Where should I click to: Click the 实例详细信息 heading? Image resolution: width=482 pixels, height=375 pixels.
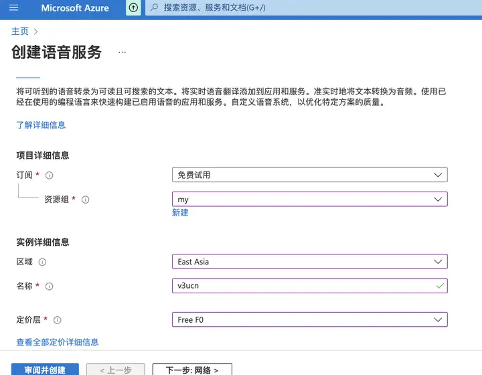(x=43, y=242)
